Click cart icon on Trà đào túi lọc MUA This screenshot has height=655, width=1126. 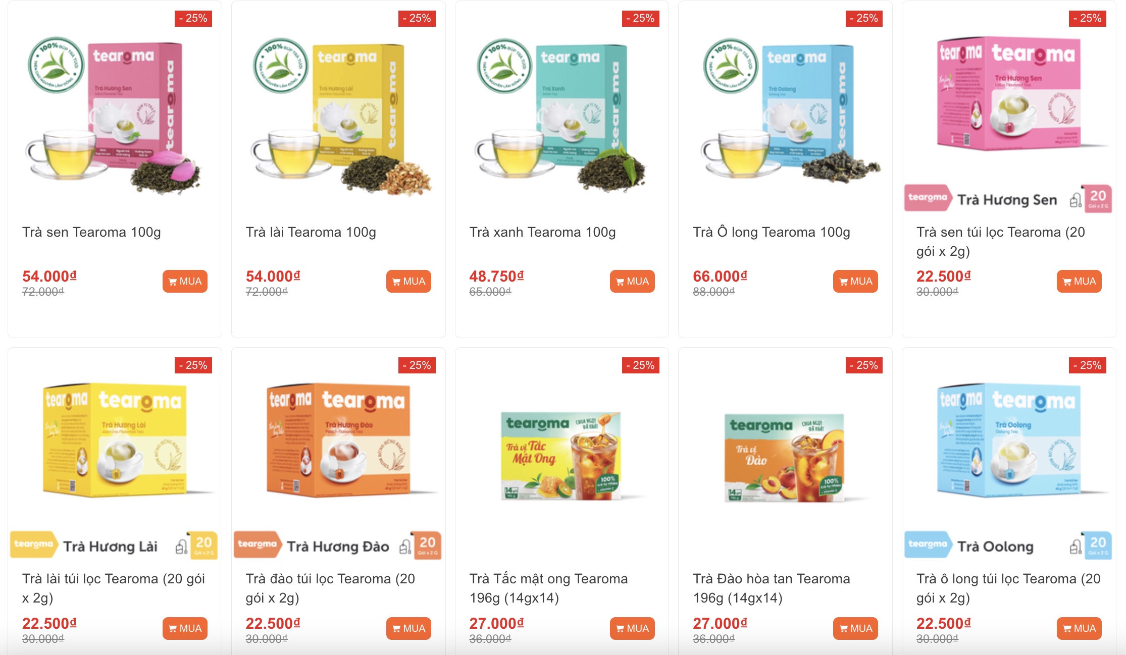(396, 629)
